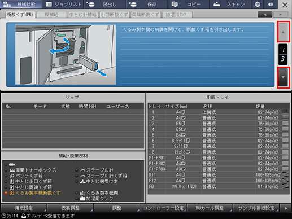Click the 廃棄トナーボックス waste toner icon

click(x=12, y=170)
